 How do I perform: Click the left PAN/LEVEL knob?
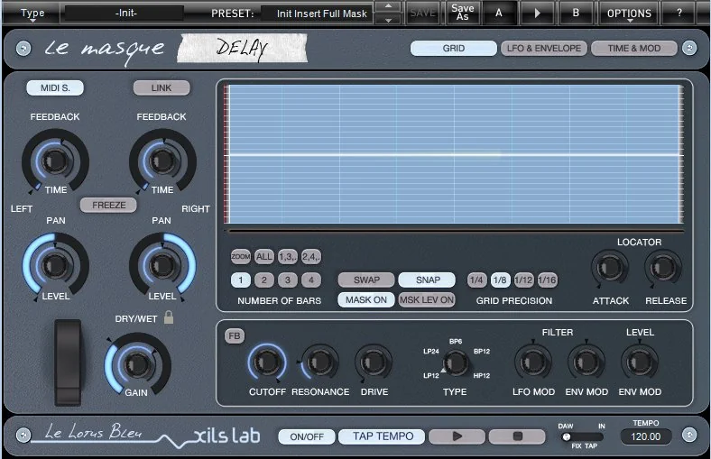(55, 264)
